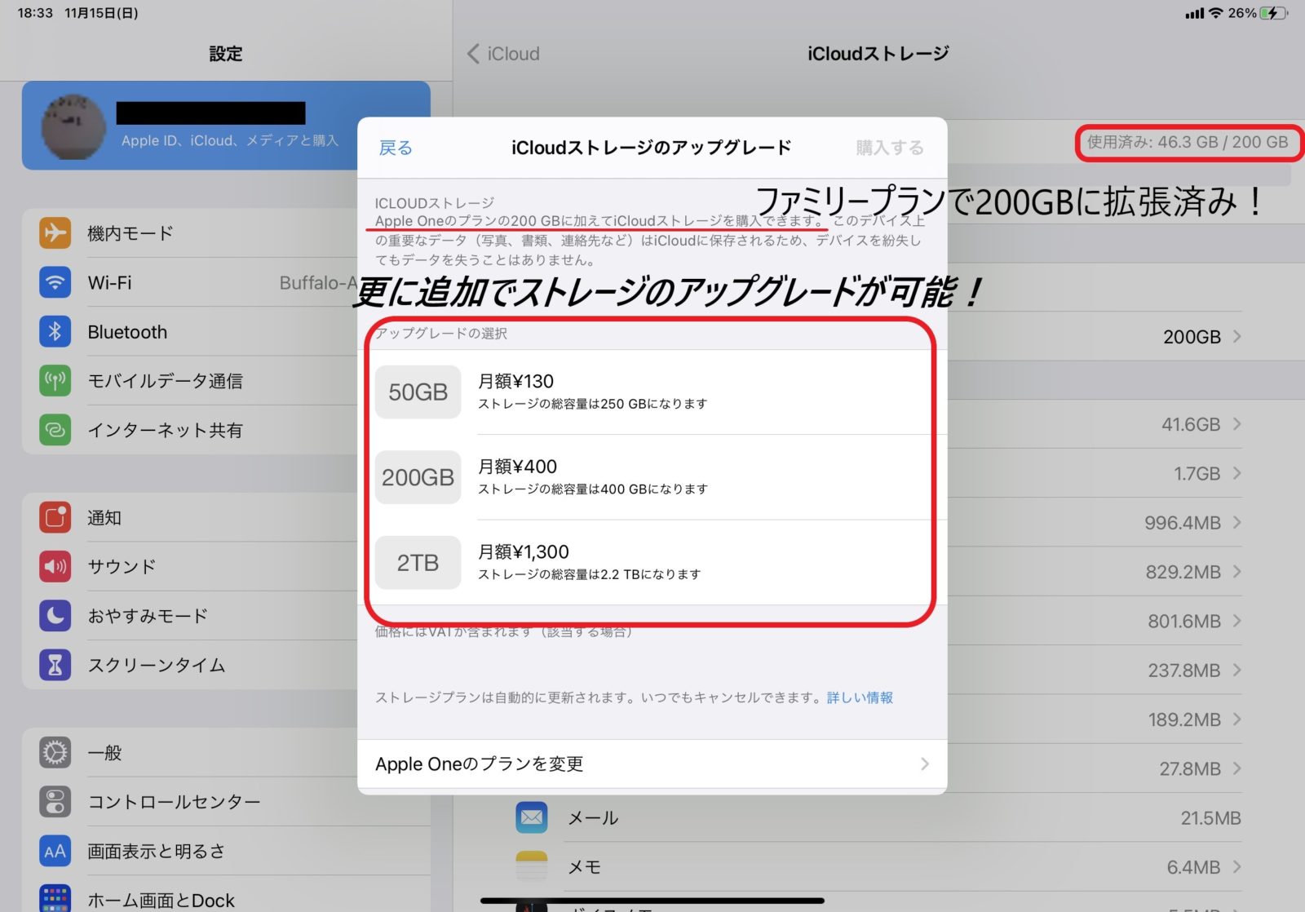Go back to iCloud page
This screenshot has width=1305, height=912.
[x=503, y=54]
